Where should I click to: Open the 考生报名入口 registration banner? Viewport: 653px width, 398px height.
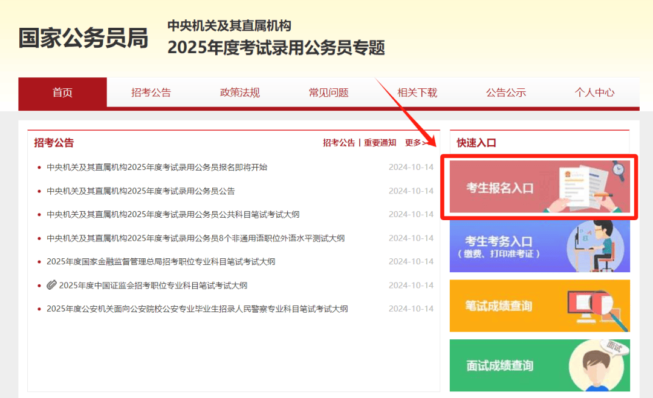click(x=540, y=187)
